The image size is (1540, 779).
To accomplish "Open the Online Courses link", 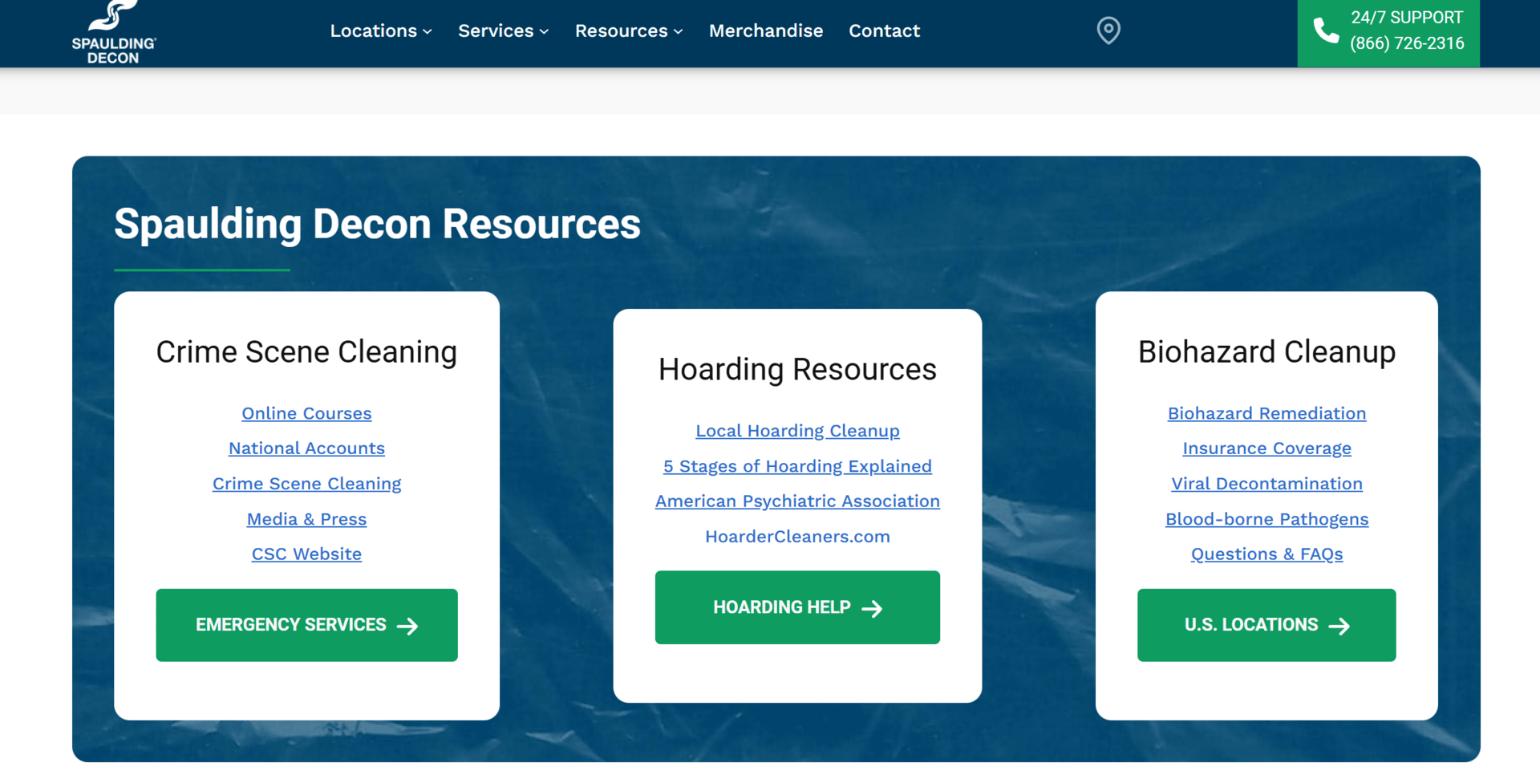I will (306, 413).
